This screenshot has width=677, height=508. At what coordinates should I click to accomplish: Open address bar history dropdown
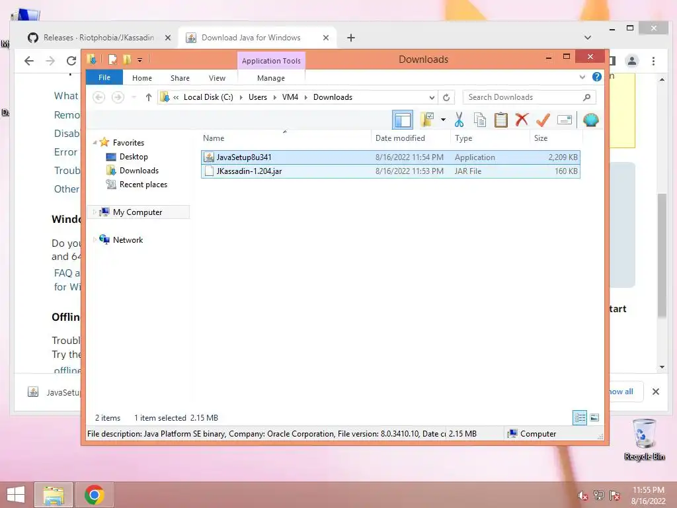point(432,97)
